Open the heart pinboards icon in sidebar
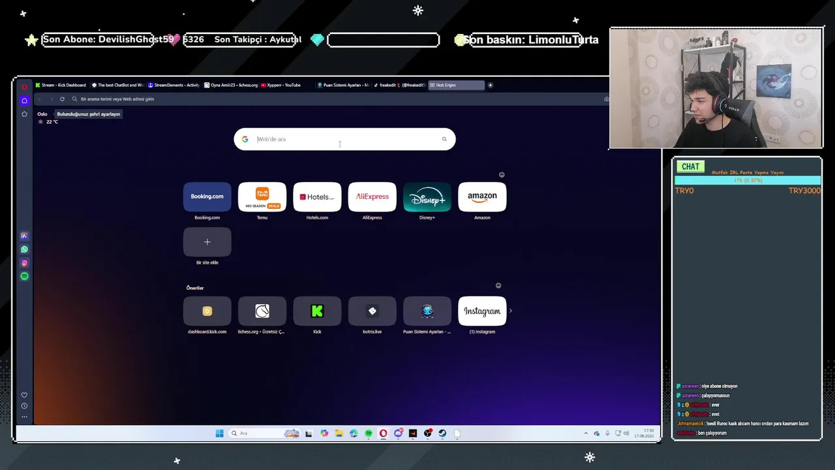835x470 pixels. pos(24,395)
